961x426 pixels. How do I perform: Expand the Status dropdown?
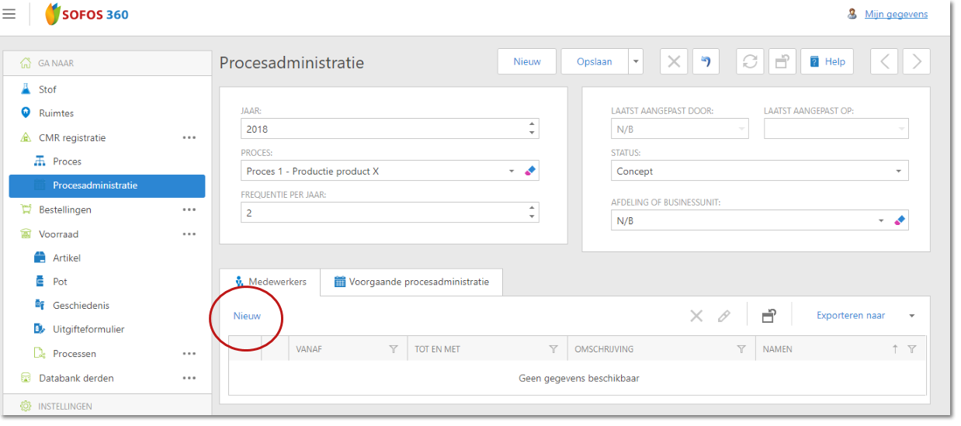(899, 171)
